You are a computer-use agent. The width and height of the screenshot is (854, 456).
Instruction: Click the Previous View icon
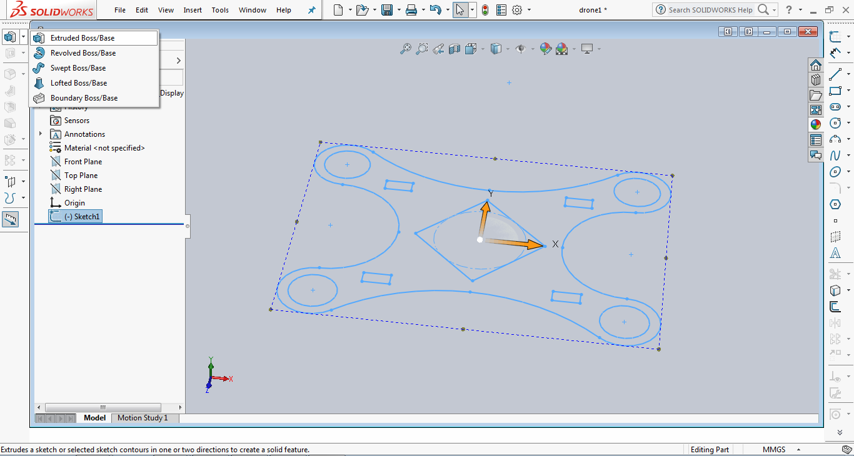point(438,49)
